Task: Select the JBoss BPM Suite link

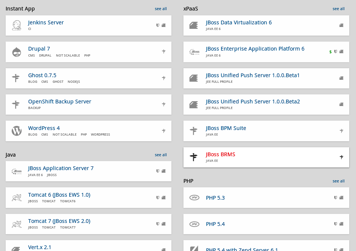Action: point(226,128)
